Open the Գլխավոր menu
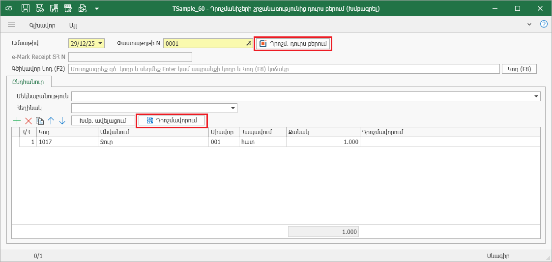Viewport: 552px width, 262px height. pos(42,25)
